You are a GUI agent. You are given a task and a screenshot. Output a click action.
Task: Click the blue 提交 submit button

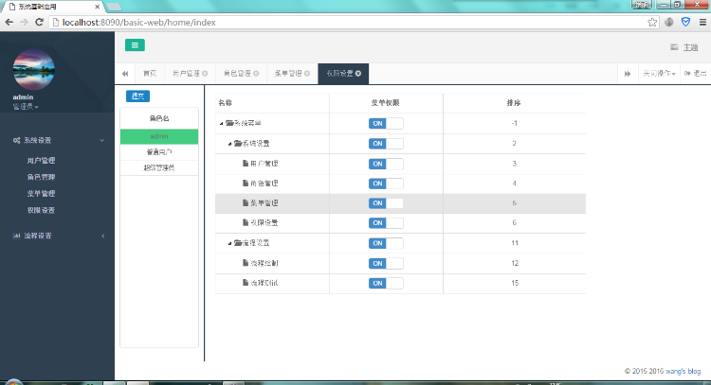coord(137,96)
